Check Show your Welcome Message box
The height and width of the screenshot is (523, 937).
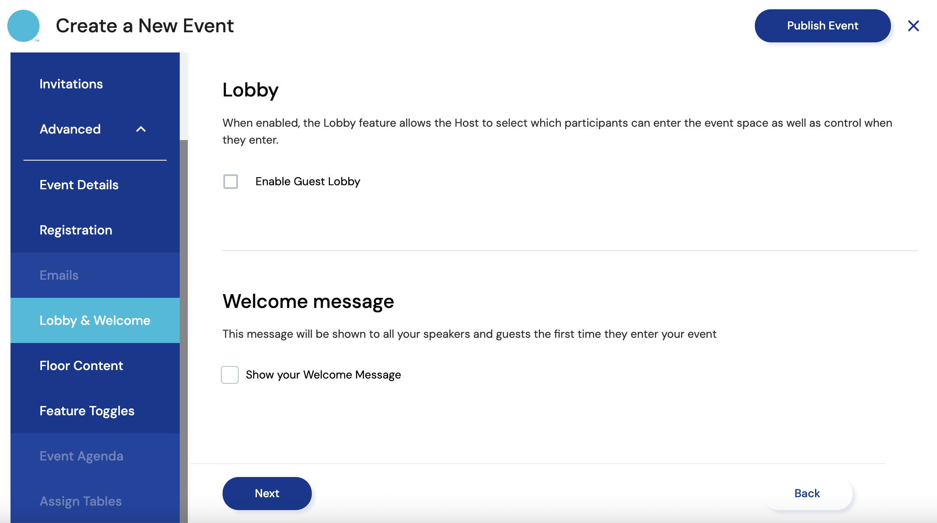(230, 375)
